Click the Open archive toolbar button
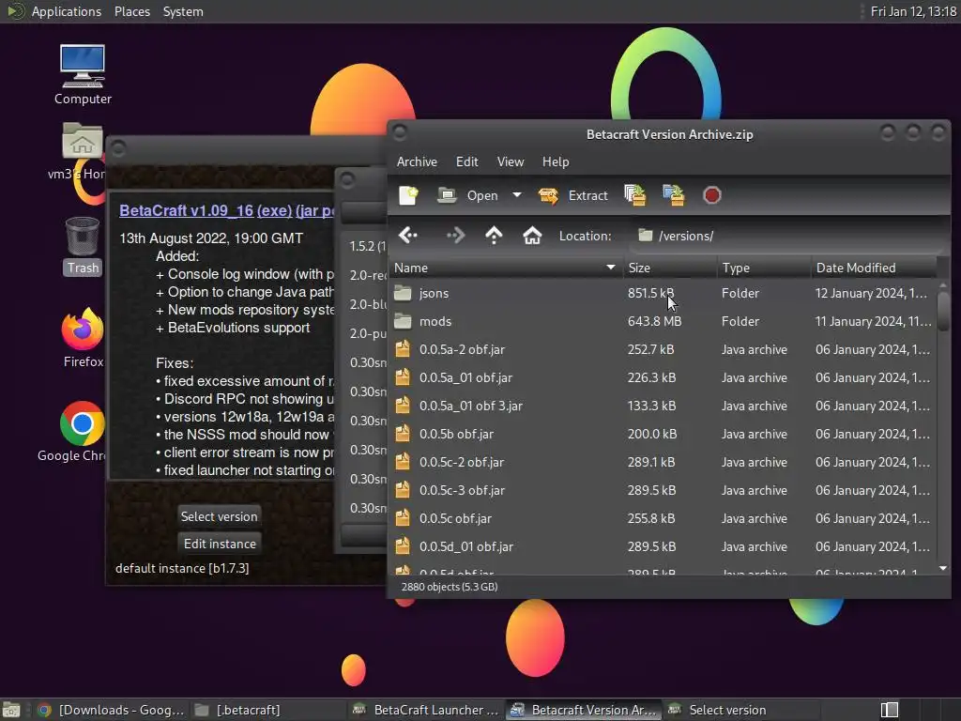The height and width of the screenshot is (721, 961). click(x=468, y=195)
